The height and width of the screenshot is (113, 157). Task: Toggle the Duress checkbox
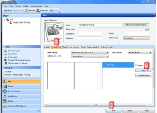point(136,65)
